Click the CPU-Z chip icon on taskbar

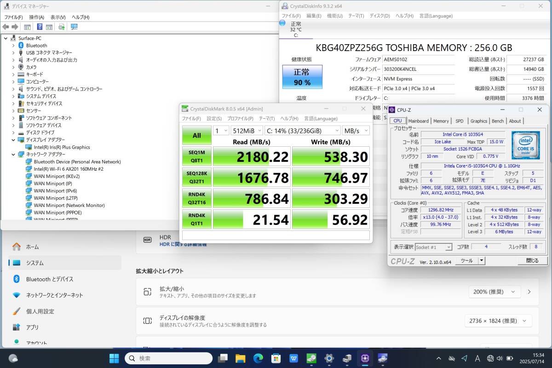pyautogui.click(x=365, y=358)
